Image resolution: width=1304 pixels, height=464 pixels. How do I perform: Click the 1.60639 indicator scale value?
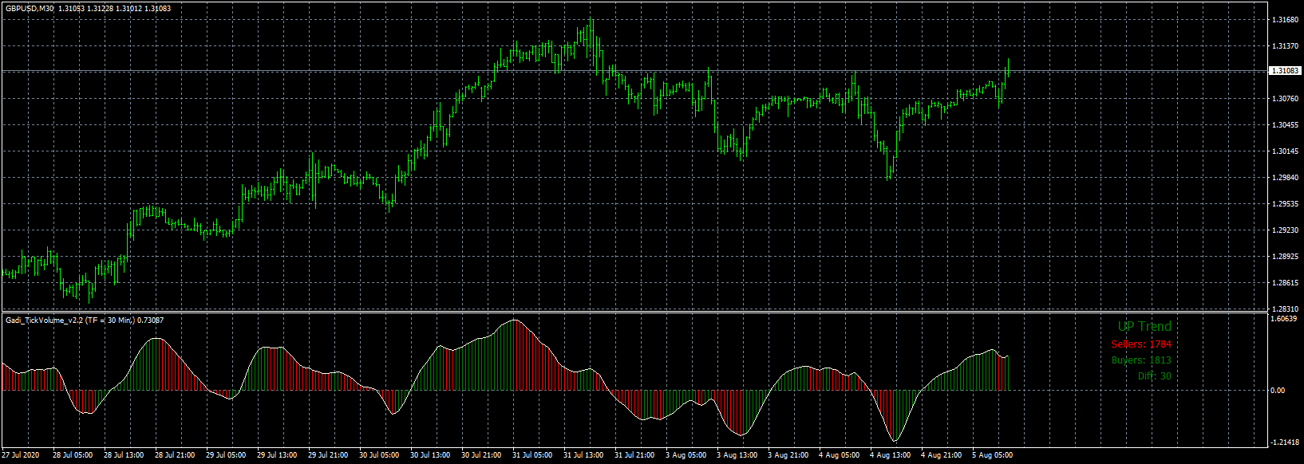click(x=1285, y=319)
